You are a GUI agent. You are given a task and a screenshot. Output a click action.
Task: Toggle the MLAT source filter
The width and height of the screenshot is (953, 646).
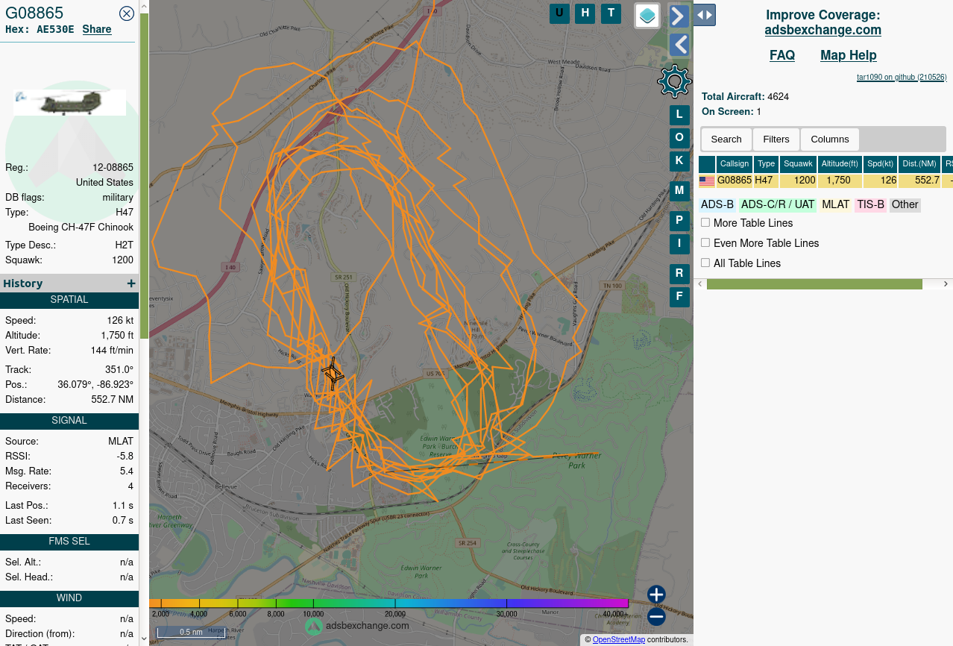836,204
